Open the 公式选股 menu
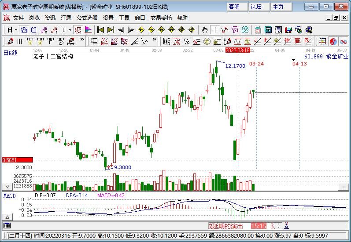Viewport: 351px width, 242px height. tap(87, 18)
